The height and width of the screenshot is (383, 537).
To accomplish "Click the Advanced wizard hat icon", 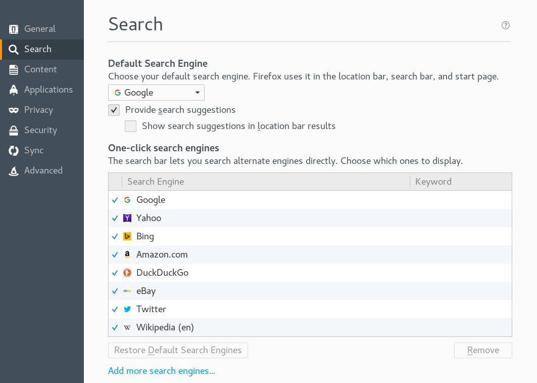I will pyautogui.click(x=14, y=171).
